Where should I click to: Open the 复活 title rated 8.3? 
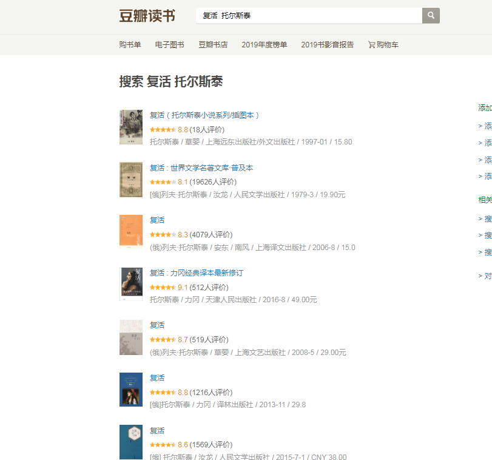point(157,220)
